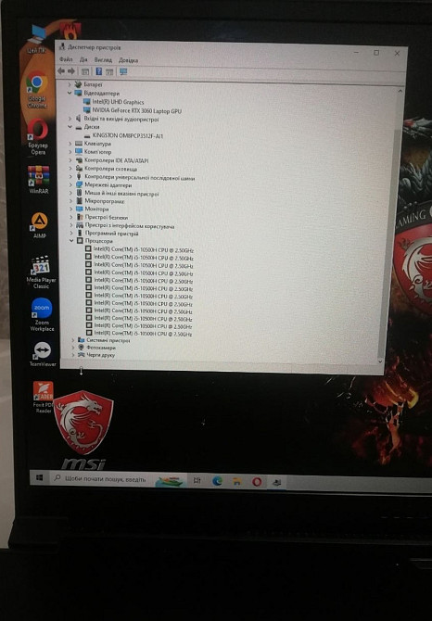This screenshot has height=621, width=432.
Task: Open the Файл menu
Action: [66, 59]
